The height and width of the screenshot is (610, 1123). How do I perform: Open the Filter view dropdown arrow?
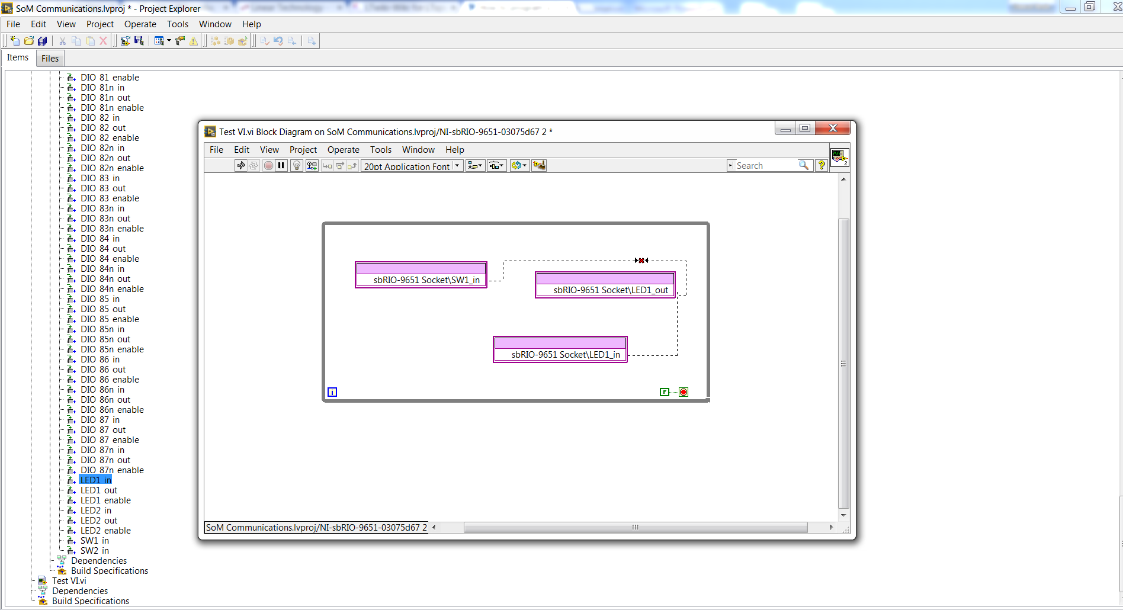pyautogui.click(x=169, y=41)
